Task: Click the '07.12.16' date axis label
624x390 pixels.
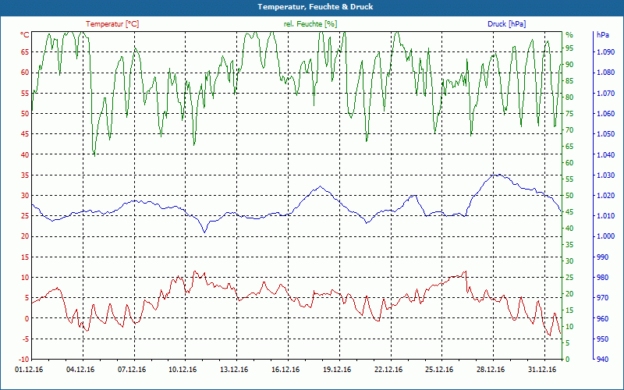Action: coord(132,370)
